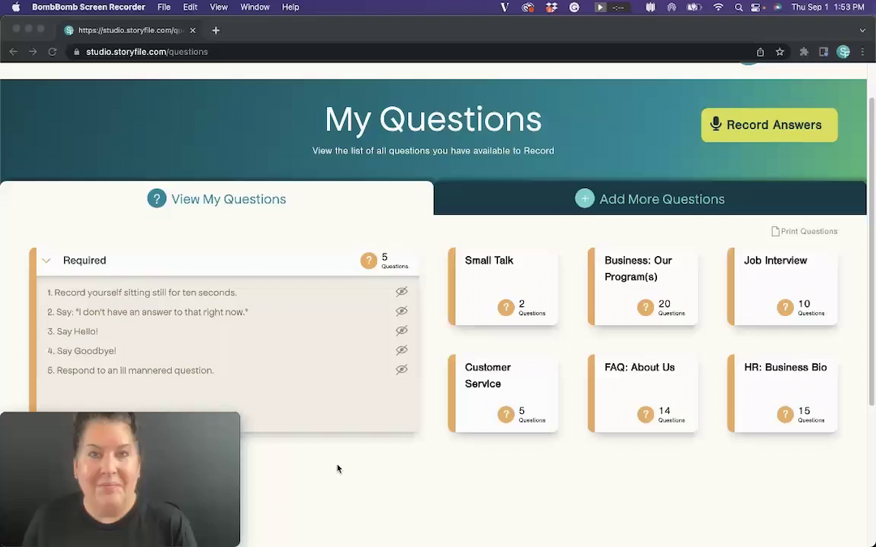Click the Required section title
Viewport: 876px width, 547px height.
point(84,260)
